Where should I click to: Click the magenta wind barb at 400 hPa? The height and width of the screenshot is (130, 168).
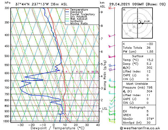pos(112,36)
